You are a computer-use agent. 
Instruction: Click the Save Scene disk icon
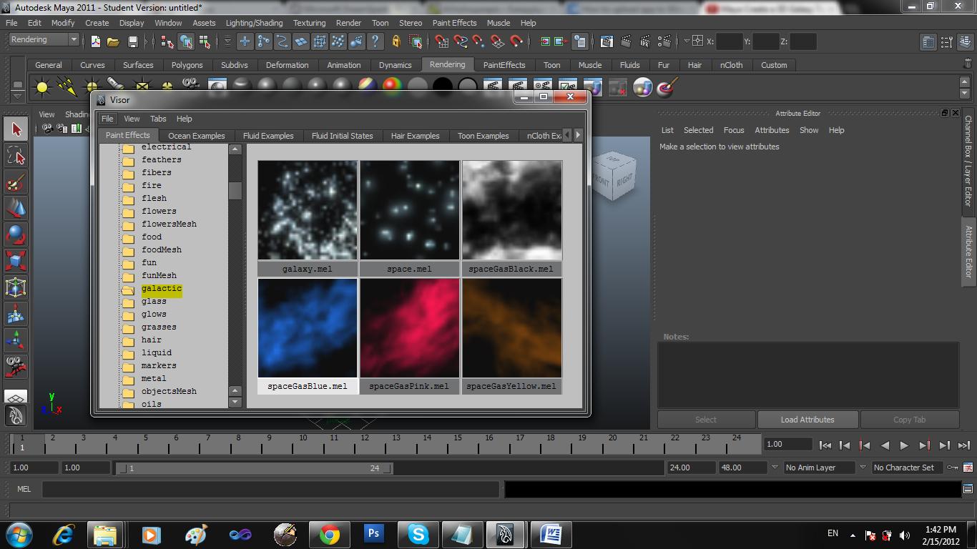point(132,41)
